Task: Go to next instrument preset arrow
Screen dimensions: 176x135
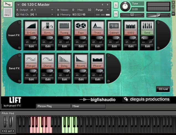Action: [x=108, y=5]
